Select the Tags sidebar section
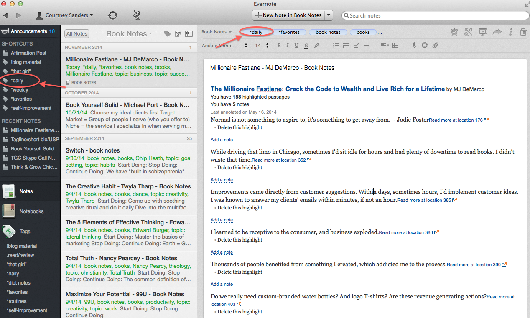The width and height of the screenshot is (530, 318). pyautogui.click(x=30, y=232)
